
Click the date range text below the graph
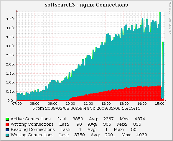pyautogui.click(x=86, y=109)
